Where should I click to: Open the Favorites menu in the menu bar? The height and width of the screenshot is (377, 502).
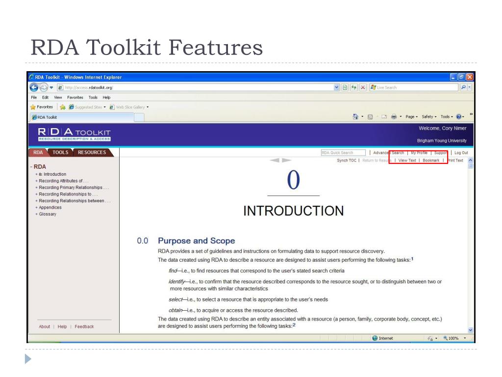coord(75,98)
